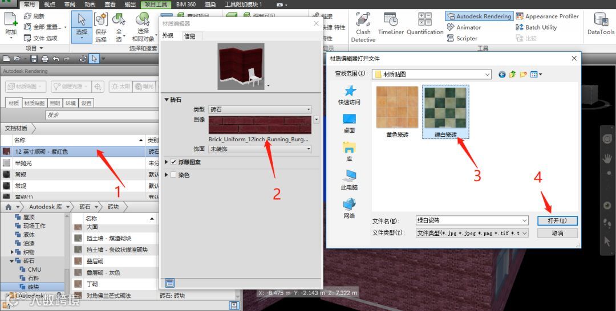Open 文件类型 filter dropdown

[472, 233]
